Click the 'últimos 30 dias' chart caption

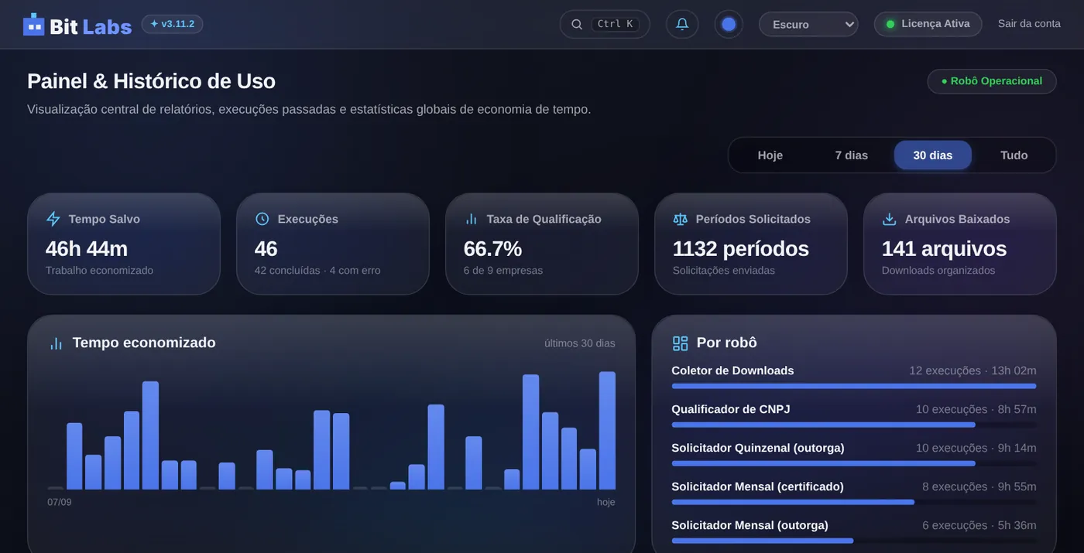[580, 343]
